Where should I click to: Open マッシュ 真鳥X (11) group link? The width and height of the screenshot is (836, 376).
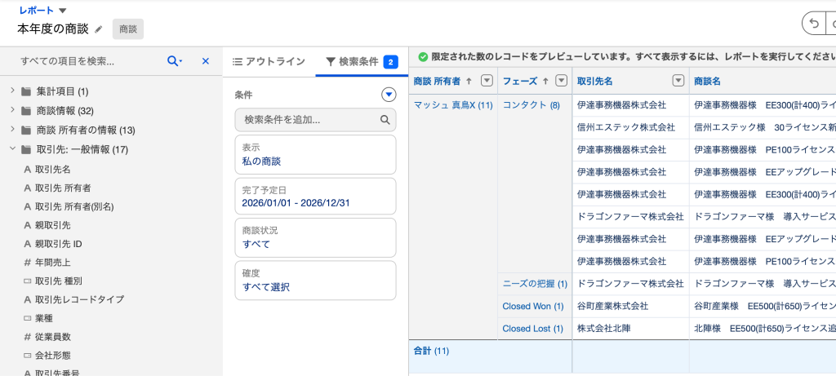tap(453, 105)
